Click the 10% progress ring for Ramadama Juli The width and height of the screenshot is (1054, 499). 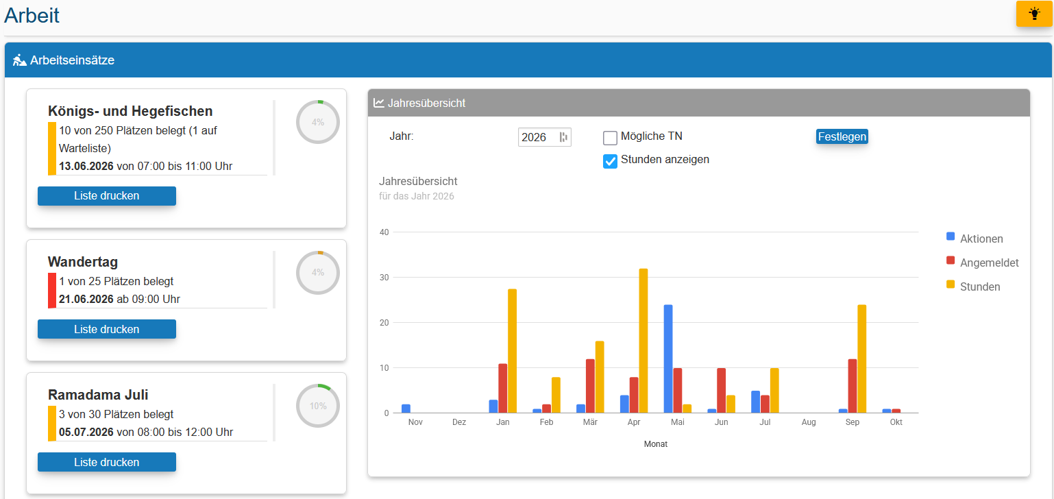point(318,406)
